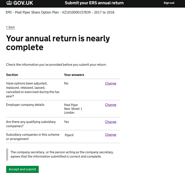Change the qualifying subsidiary companies answer
The height and width of the screenshot is (177, 185).
(111, 122)
